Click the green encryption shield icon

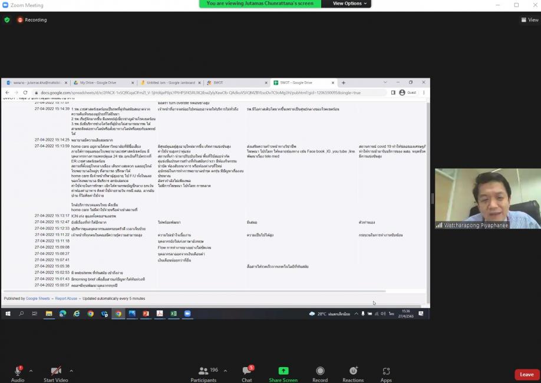pos(7,19)
